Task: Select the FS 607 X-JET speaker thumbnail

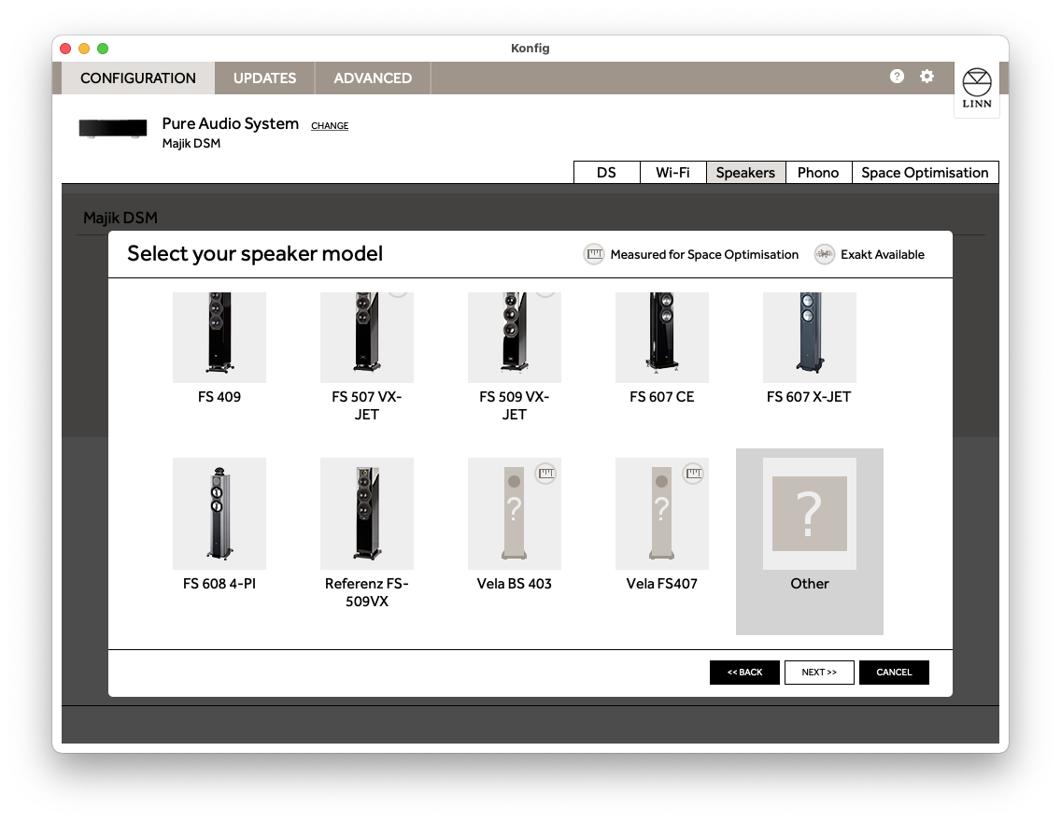Action: [x=809, y=337]
